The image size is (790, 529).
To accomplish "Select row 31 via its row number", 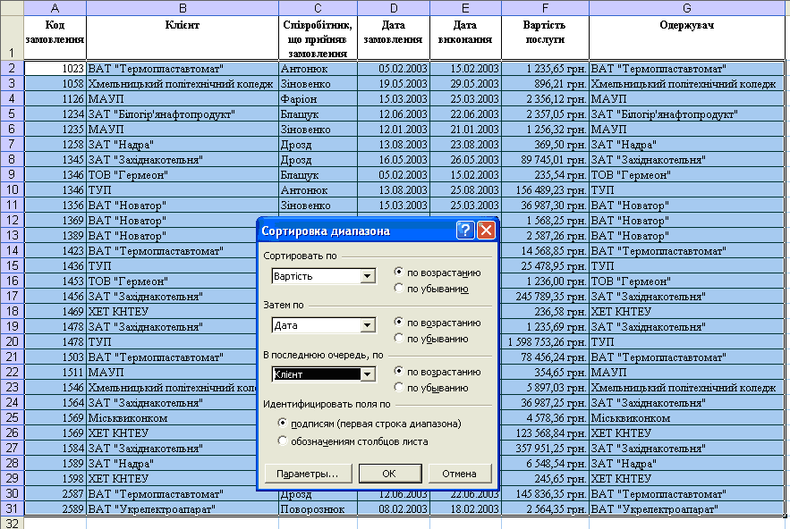I will [12, 508].
